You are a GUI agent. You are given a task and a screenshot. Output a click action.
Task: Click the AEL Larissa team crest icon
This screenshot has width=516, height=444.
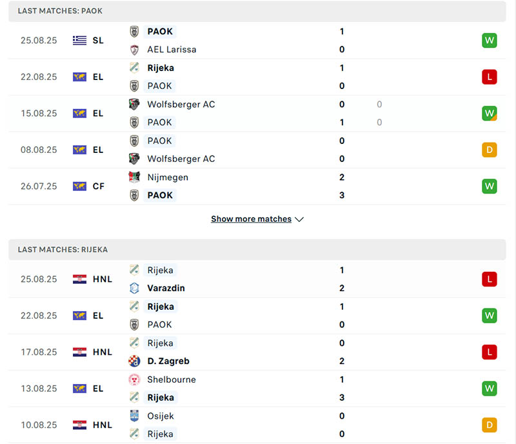pyautogui.click(x=134, y=50)
